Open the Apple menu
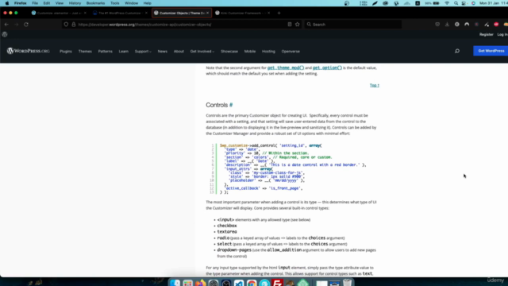The image size is (508, 286). [7, 3]
